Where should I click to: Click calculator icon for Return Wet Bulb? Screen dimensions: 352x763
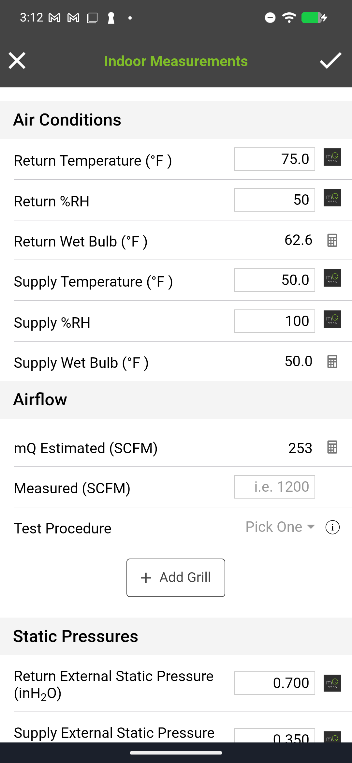[332, 240]
